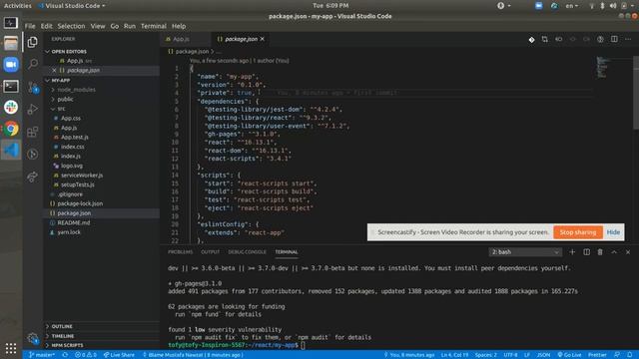Close the terminal panel

(x=628, y=252)
